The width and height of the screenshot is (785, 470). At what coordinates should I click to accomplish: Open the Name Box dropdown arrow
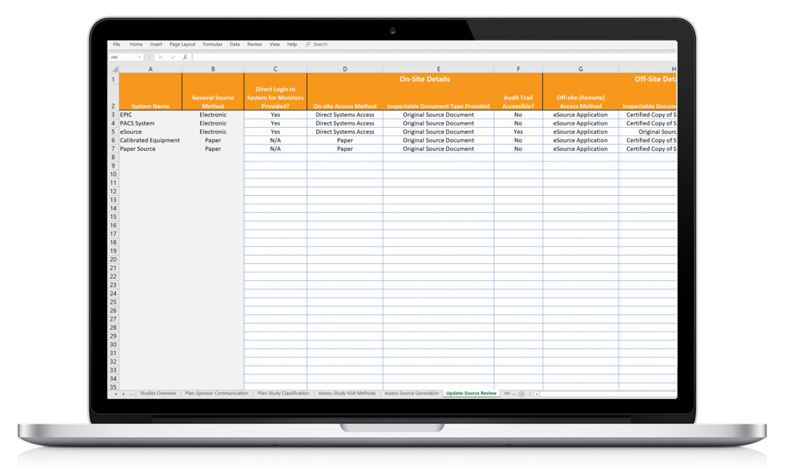[138, 56]
